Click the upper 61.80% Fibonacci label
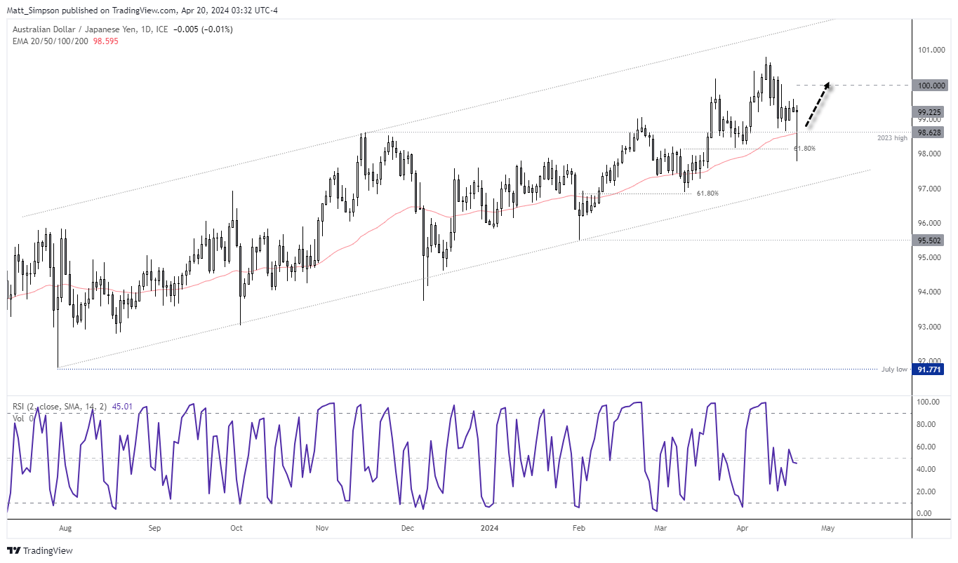958x563 pixels. point(804,149)
